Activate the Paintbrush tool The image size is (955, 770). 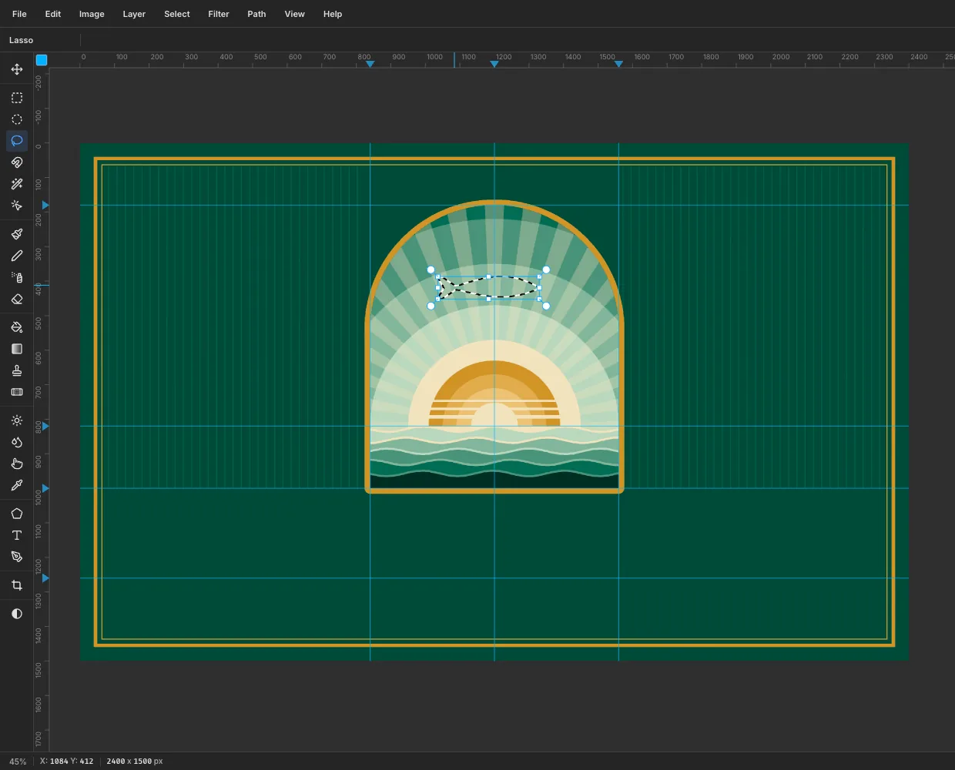pyautogui.click(x=17, y=234)
